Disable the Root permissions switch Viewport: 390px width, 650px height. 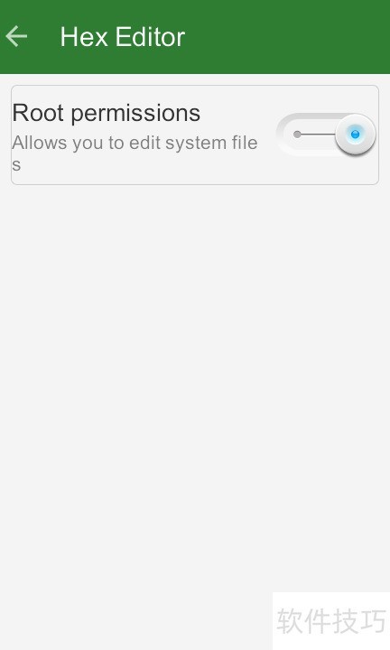[x=326, y=135]
